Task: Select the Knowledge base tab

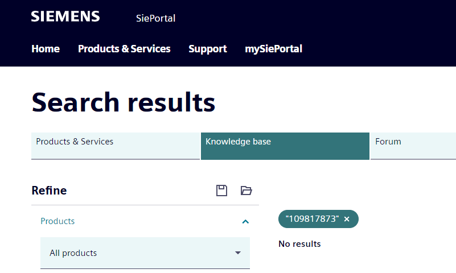Action: [285, 146]
